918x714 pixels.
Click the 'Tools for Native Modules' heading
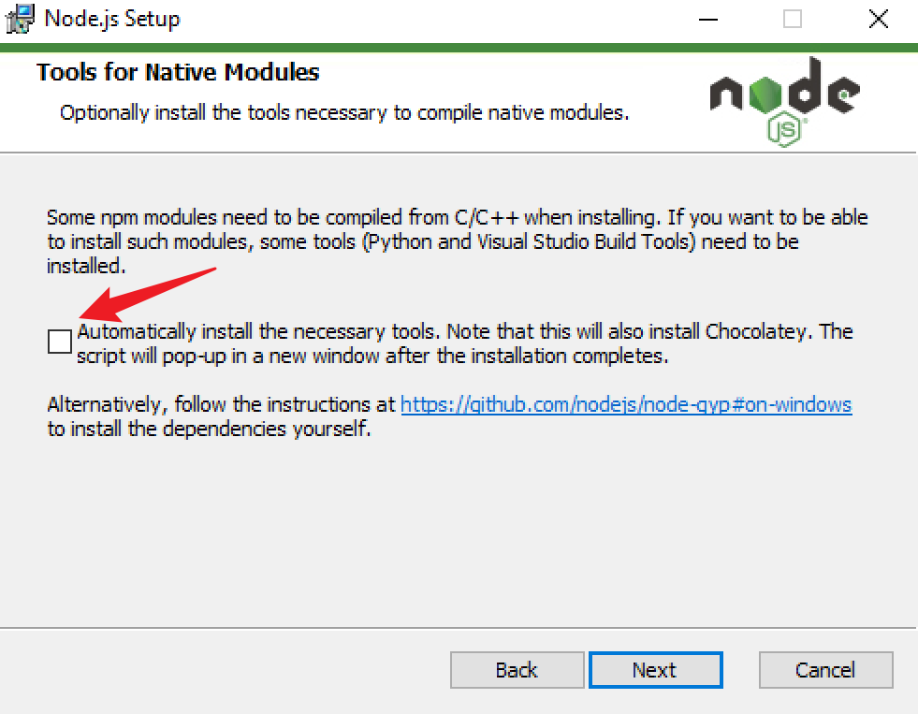[x=178, y=72]
